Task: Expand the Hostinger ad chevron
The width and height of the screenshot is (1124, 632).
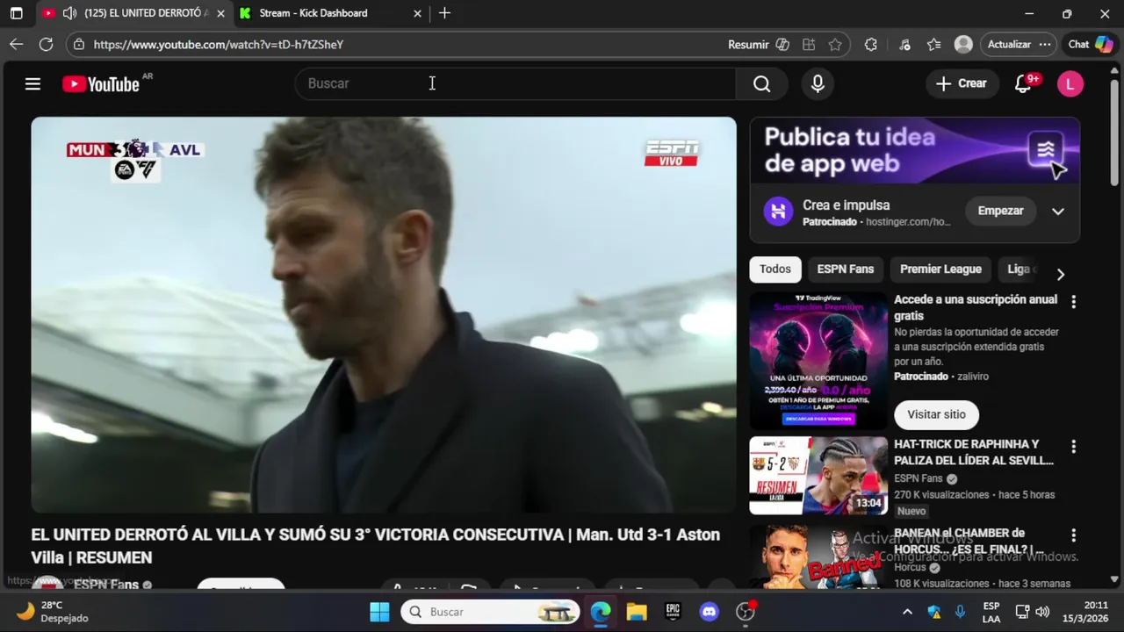Action: pos(1058,212)
